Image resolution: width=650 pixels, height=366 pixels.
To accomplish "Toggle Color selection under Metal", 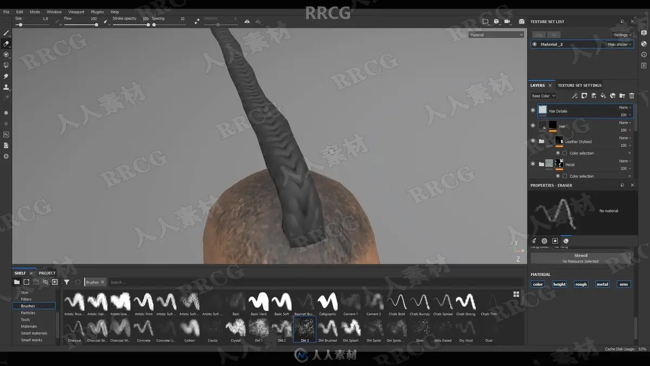I will tap(558, 176).
